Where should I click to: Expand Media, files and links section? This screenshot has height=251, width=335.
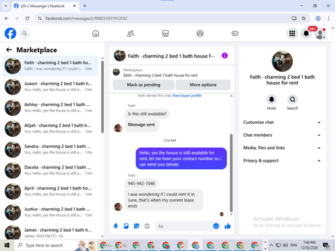point(282,148)
